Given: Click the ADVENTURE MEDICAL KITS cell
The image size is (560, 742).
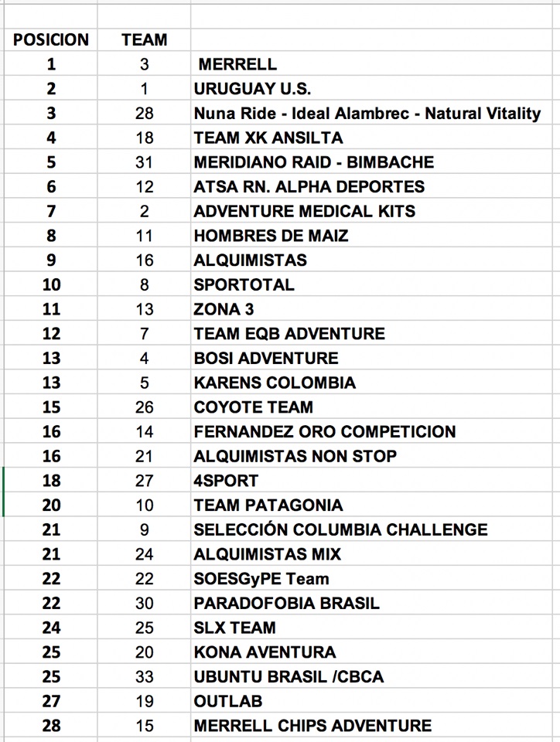Looking at the screenshot, I should click(x=304, y=211).
